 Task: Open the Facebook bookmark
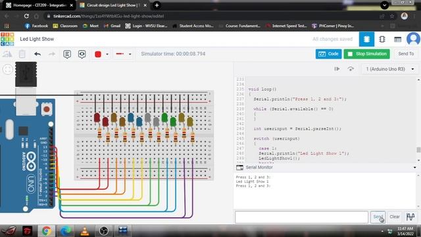36,26
